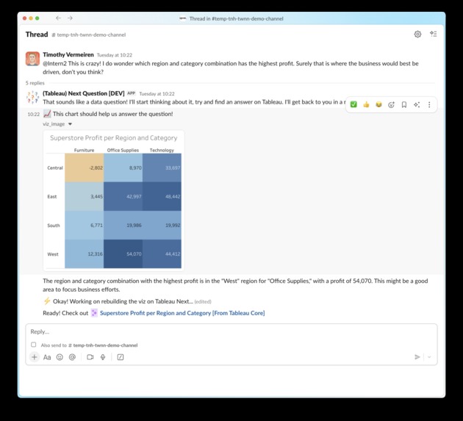The width and height of the screenshot is (463, 421).
Task: Open slash shortcuts menu
Action: coord(121,357)
